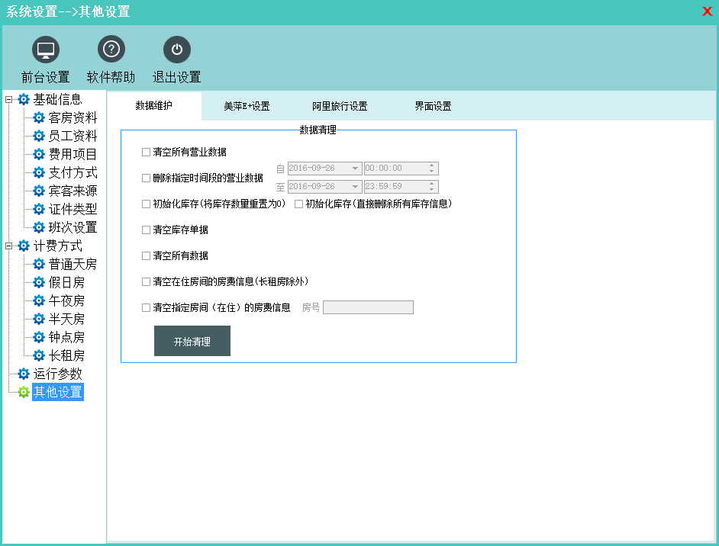Enable 清空所有营业数据 checkbox

146,152
